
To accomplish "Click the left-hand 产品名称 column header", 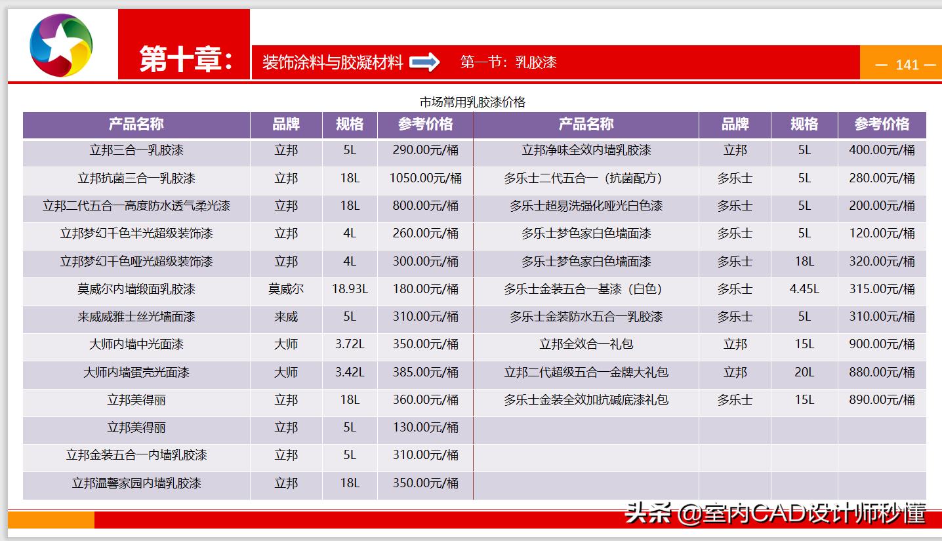I will [136, 124].
